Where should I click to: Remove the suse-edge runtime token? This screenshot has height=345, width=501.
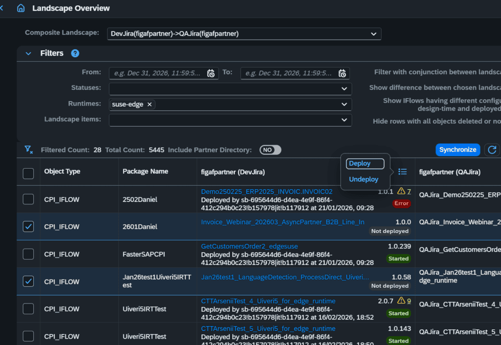(149, 105)
